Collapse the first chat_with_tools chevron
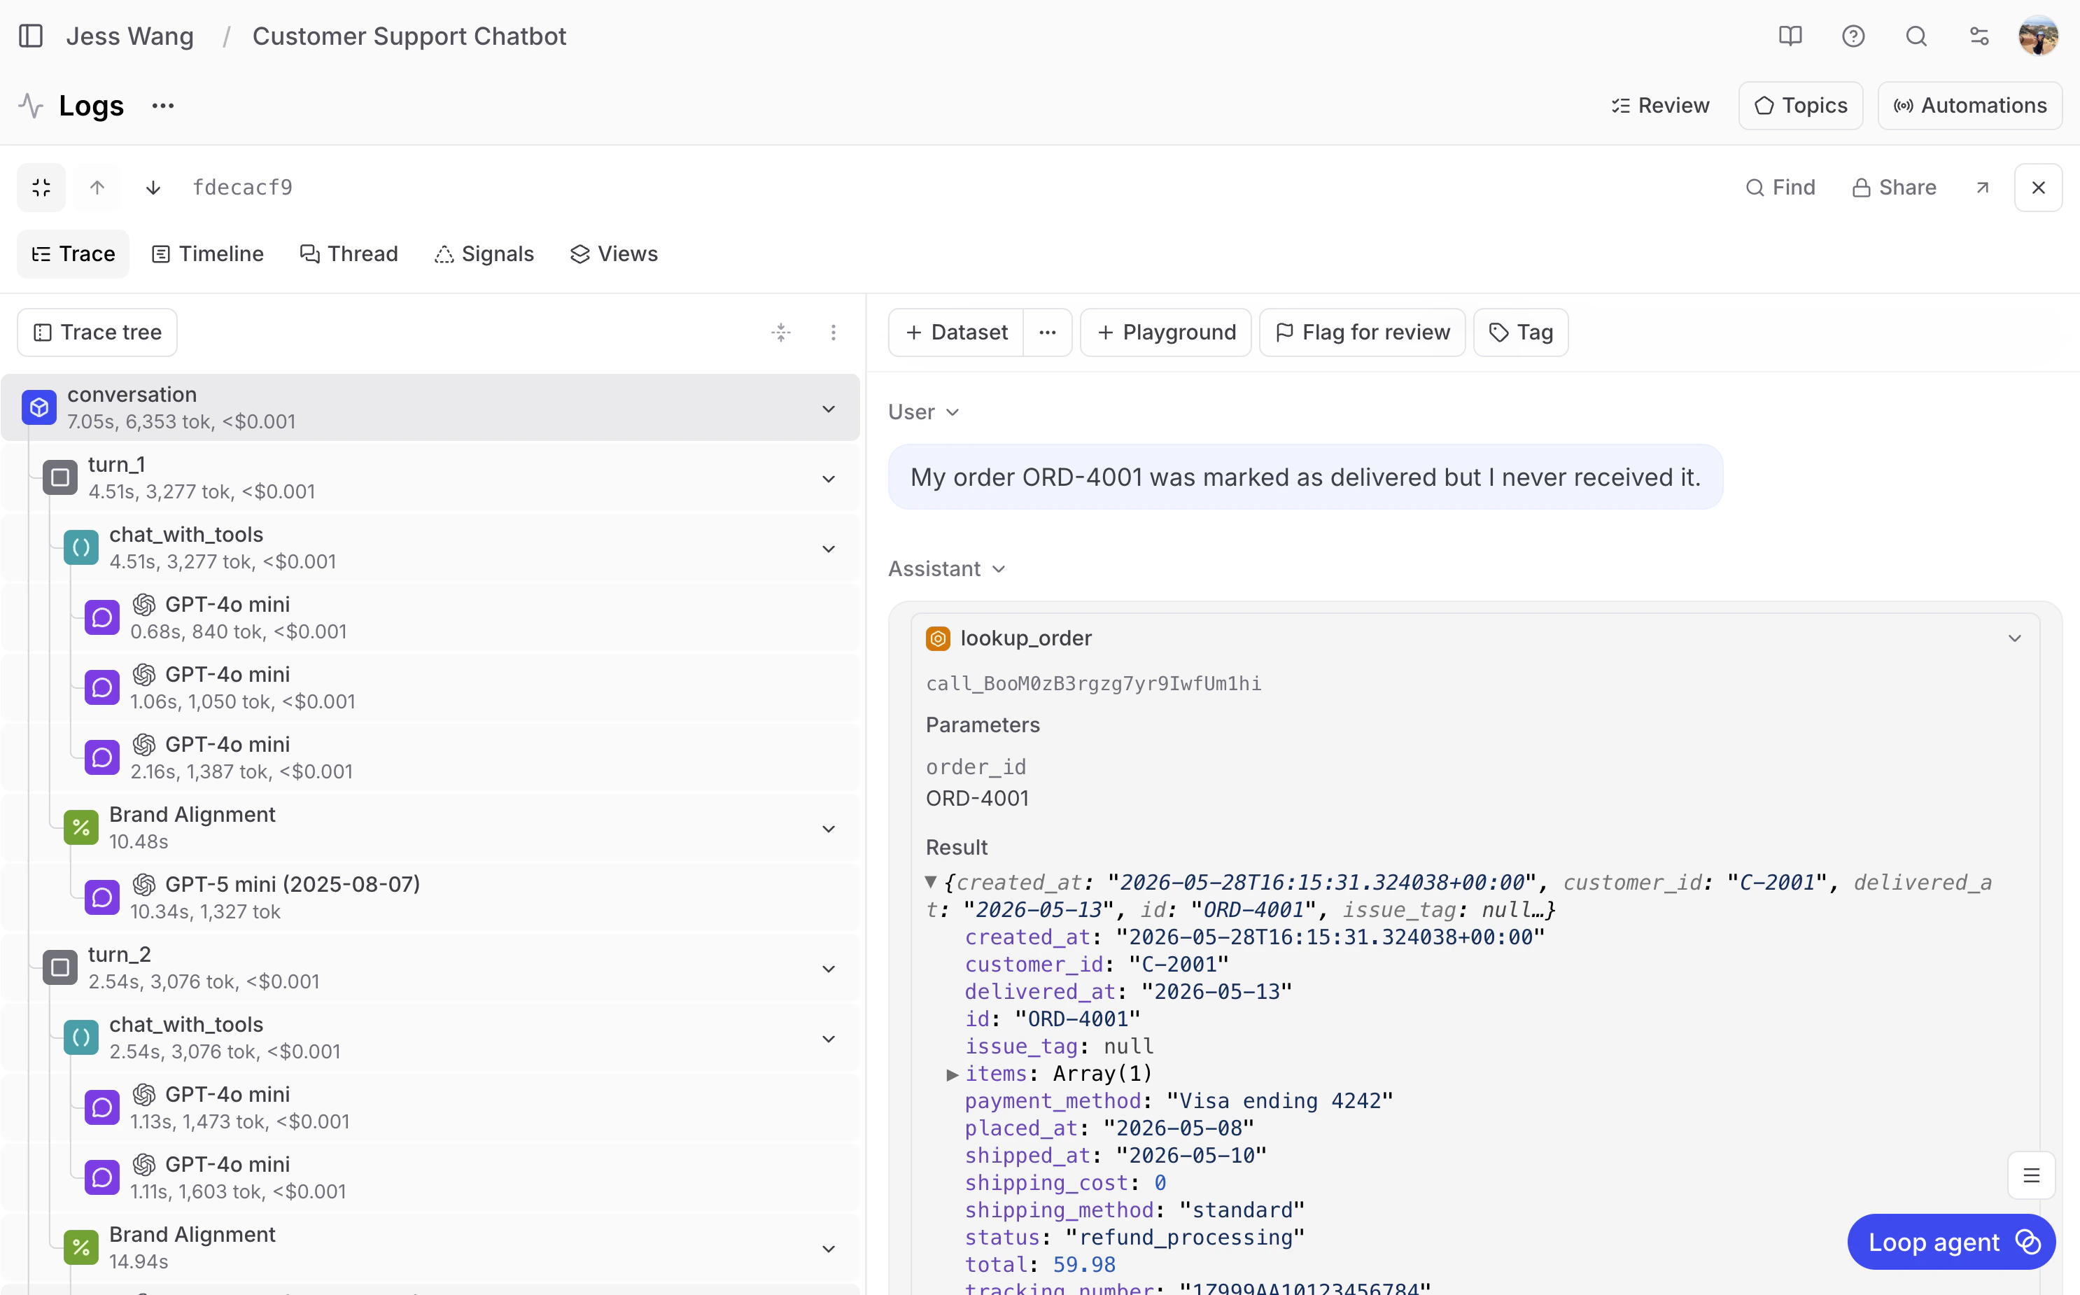Viewport: 2080px width, 1295px height. tap(829, 549)
